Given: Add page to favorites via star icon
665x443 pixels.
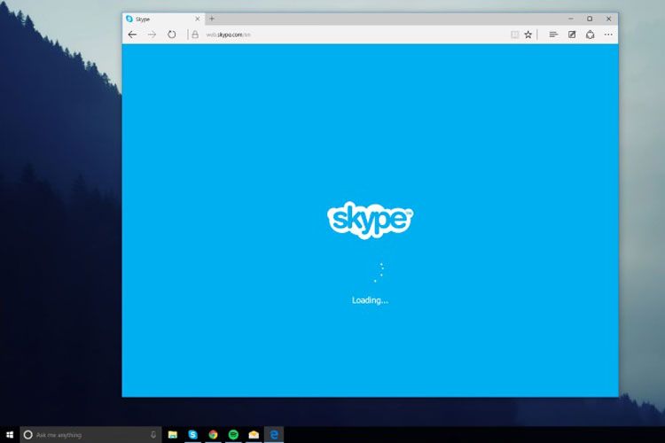Looking at the screenshot, I should point(528,35).
